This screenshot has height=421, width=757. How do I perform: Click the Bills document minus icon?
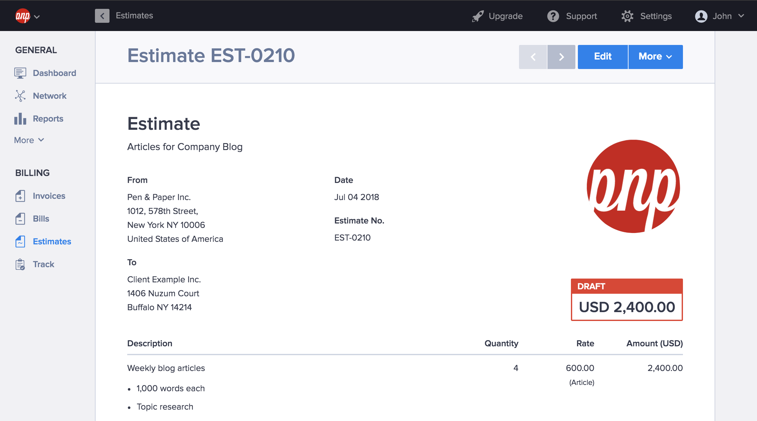tap(20, 219)
